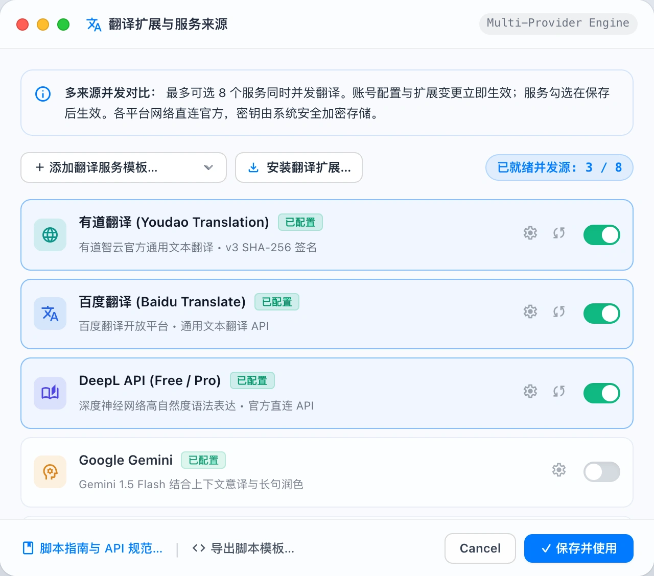Click 导出脚本模板 link

point(243,548)
